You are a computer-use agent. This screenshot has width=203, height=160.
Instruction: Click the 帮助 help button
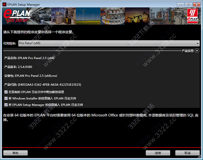coord(16,153)
